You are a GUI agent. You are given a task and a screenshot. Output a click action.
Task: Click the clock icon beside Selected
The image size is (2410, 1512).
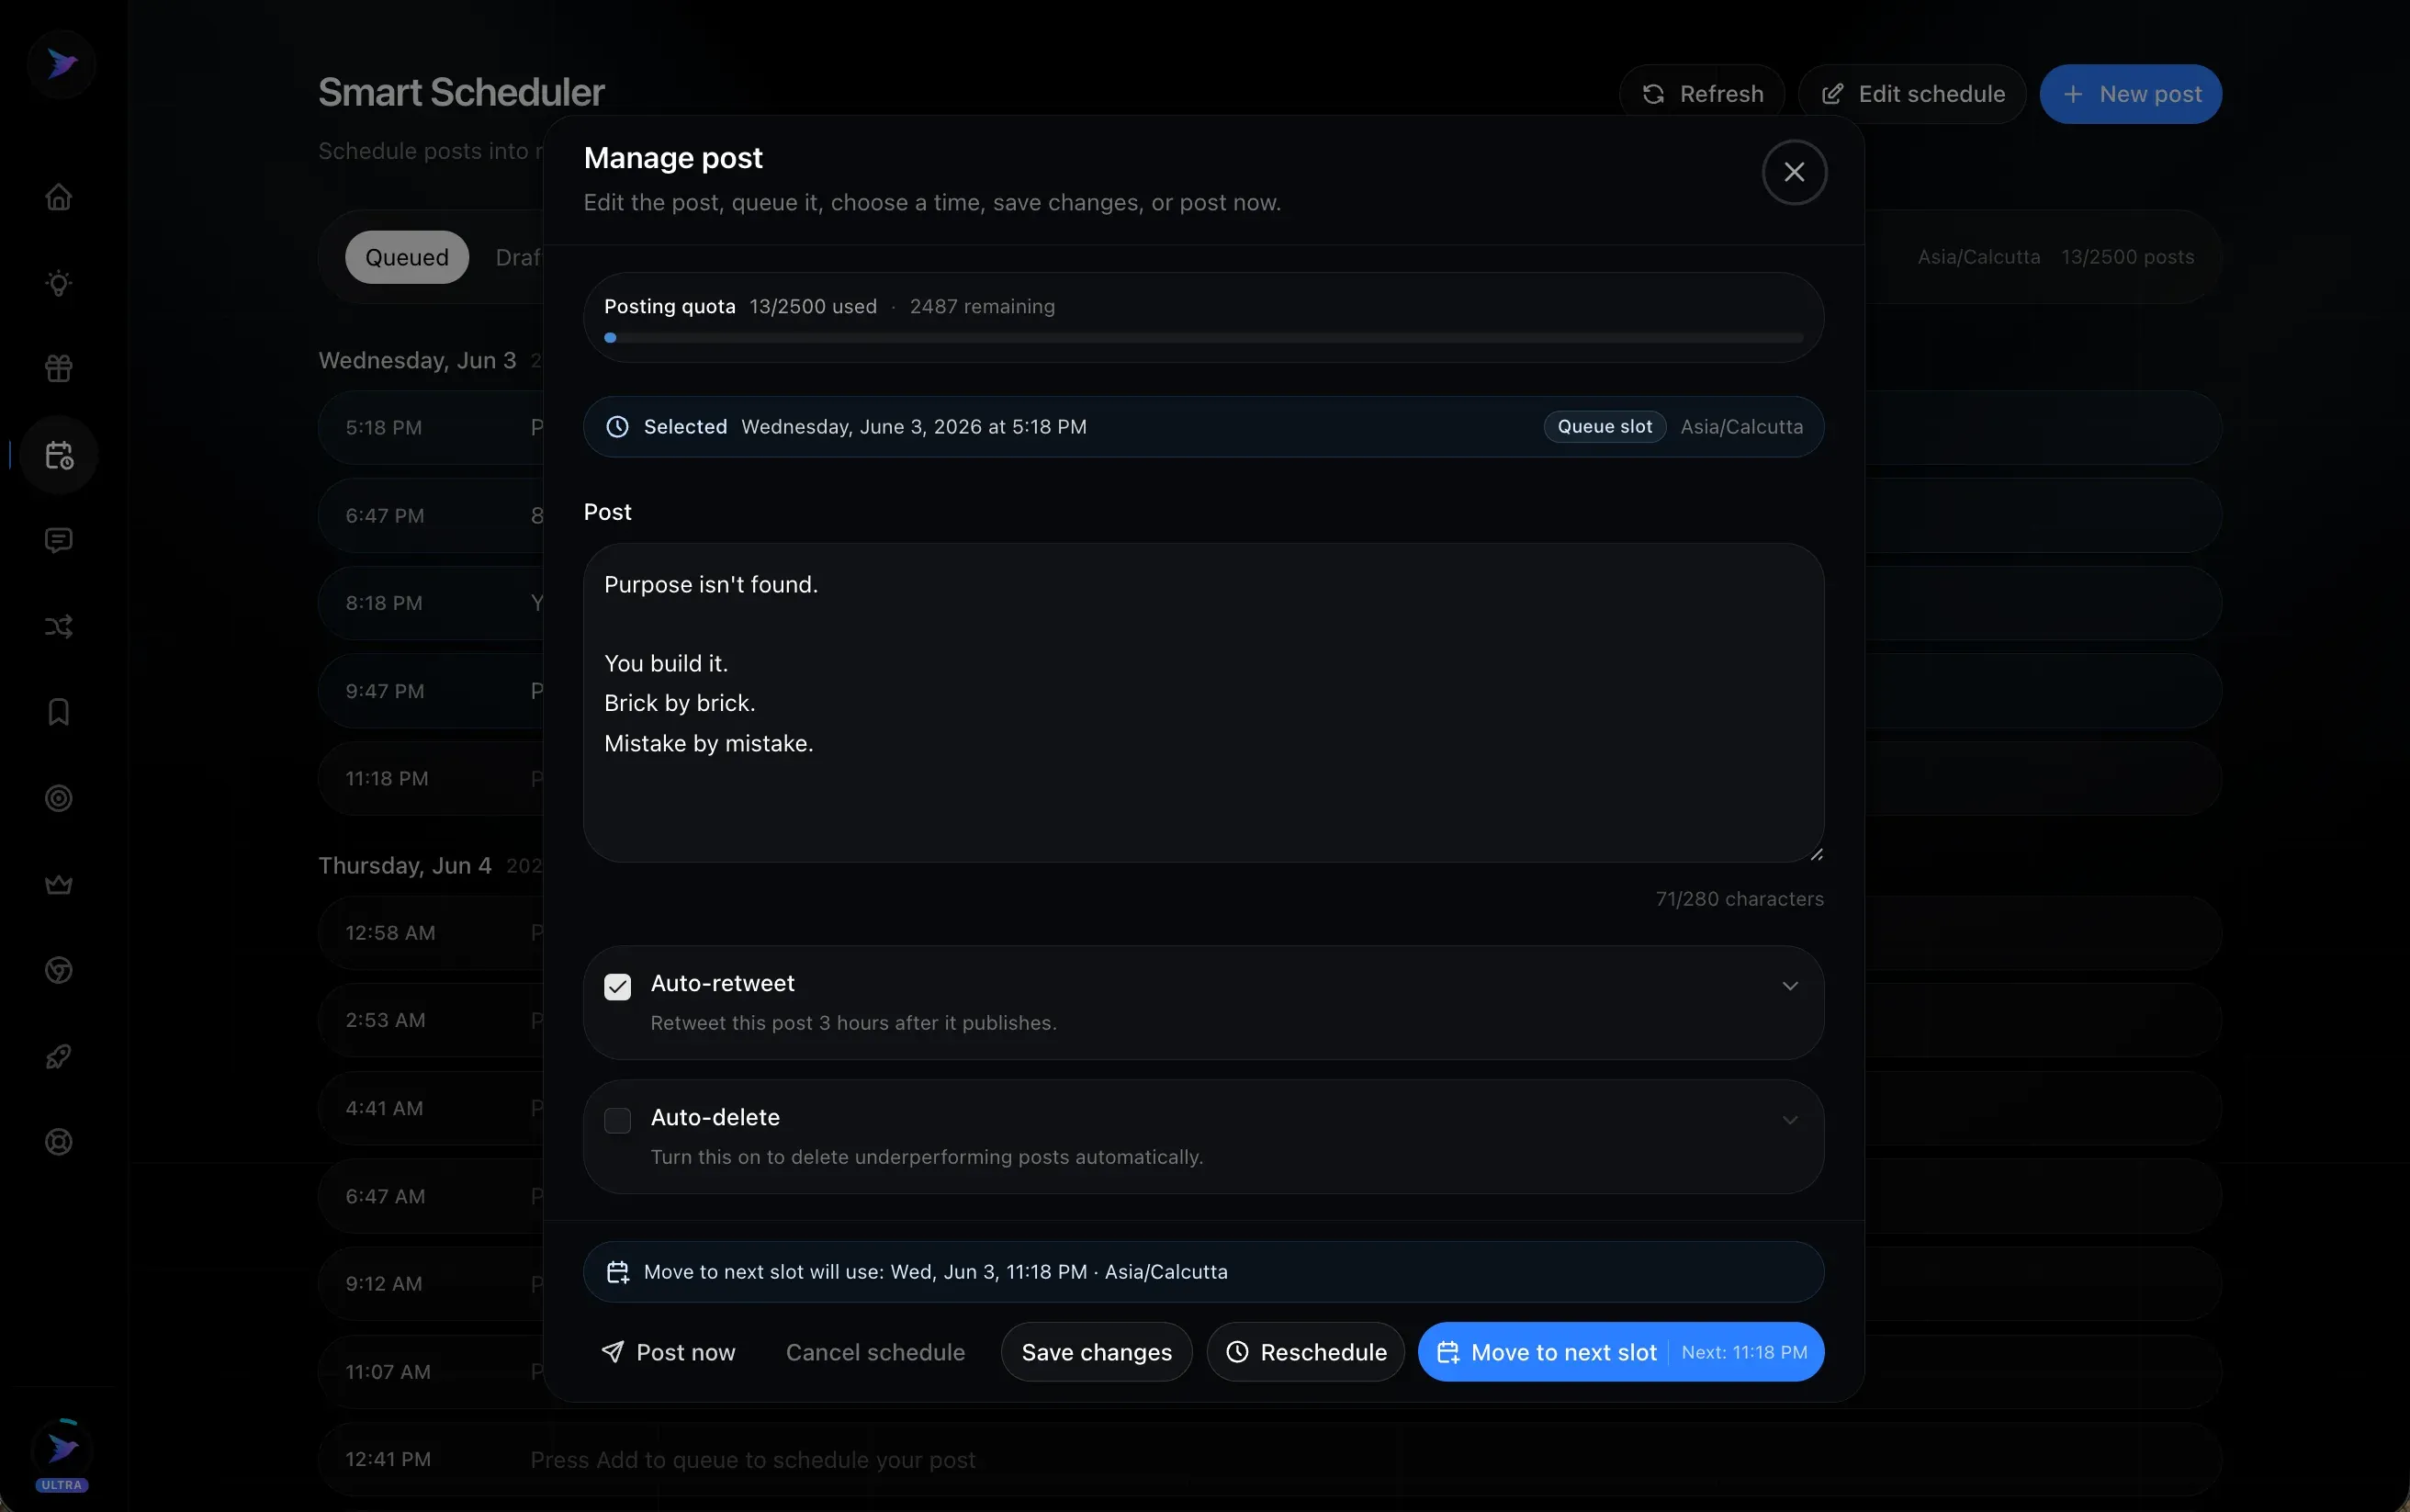pos(618,427)
